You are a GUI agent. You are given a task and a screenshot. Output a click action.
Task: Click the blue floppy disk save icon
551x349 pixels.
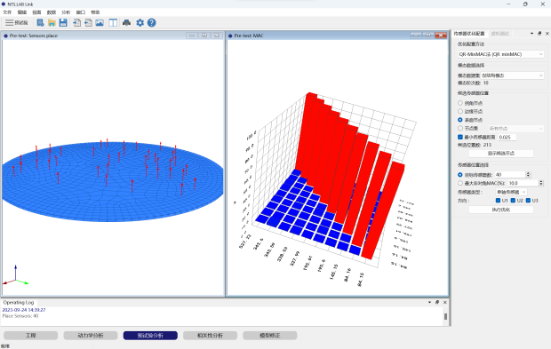coord(63,23)
